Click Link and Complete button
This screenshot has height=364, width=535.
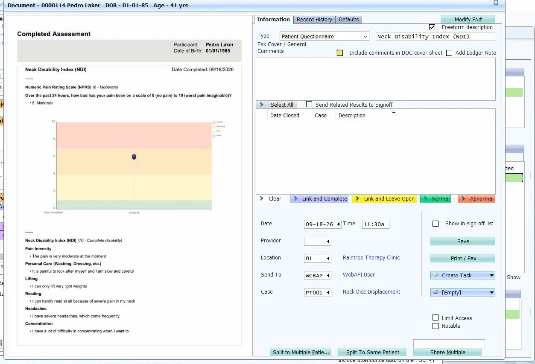(x=319, y=199)
